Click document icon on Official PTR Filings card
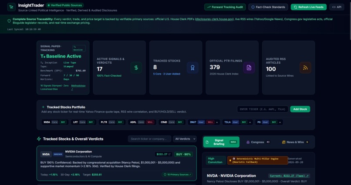Viewport: 351px width, 185px height. click(249, 68)
